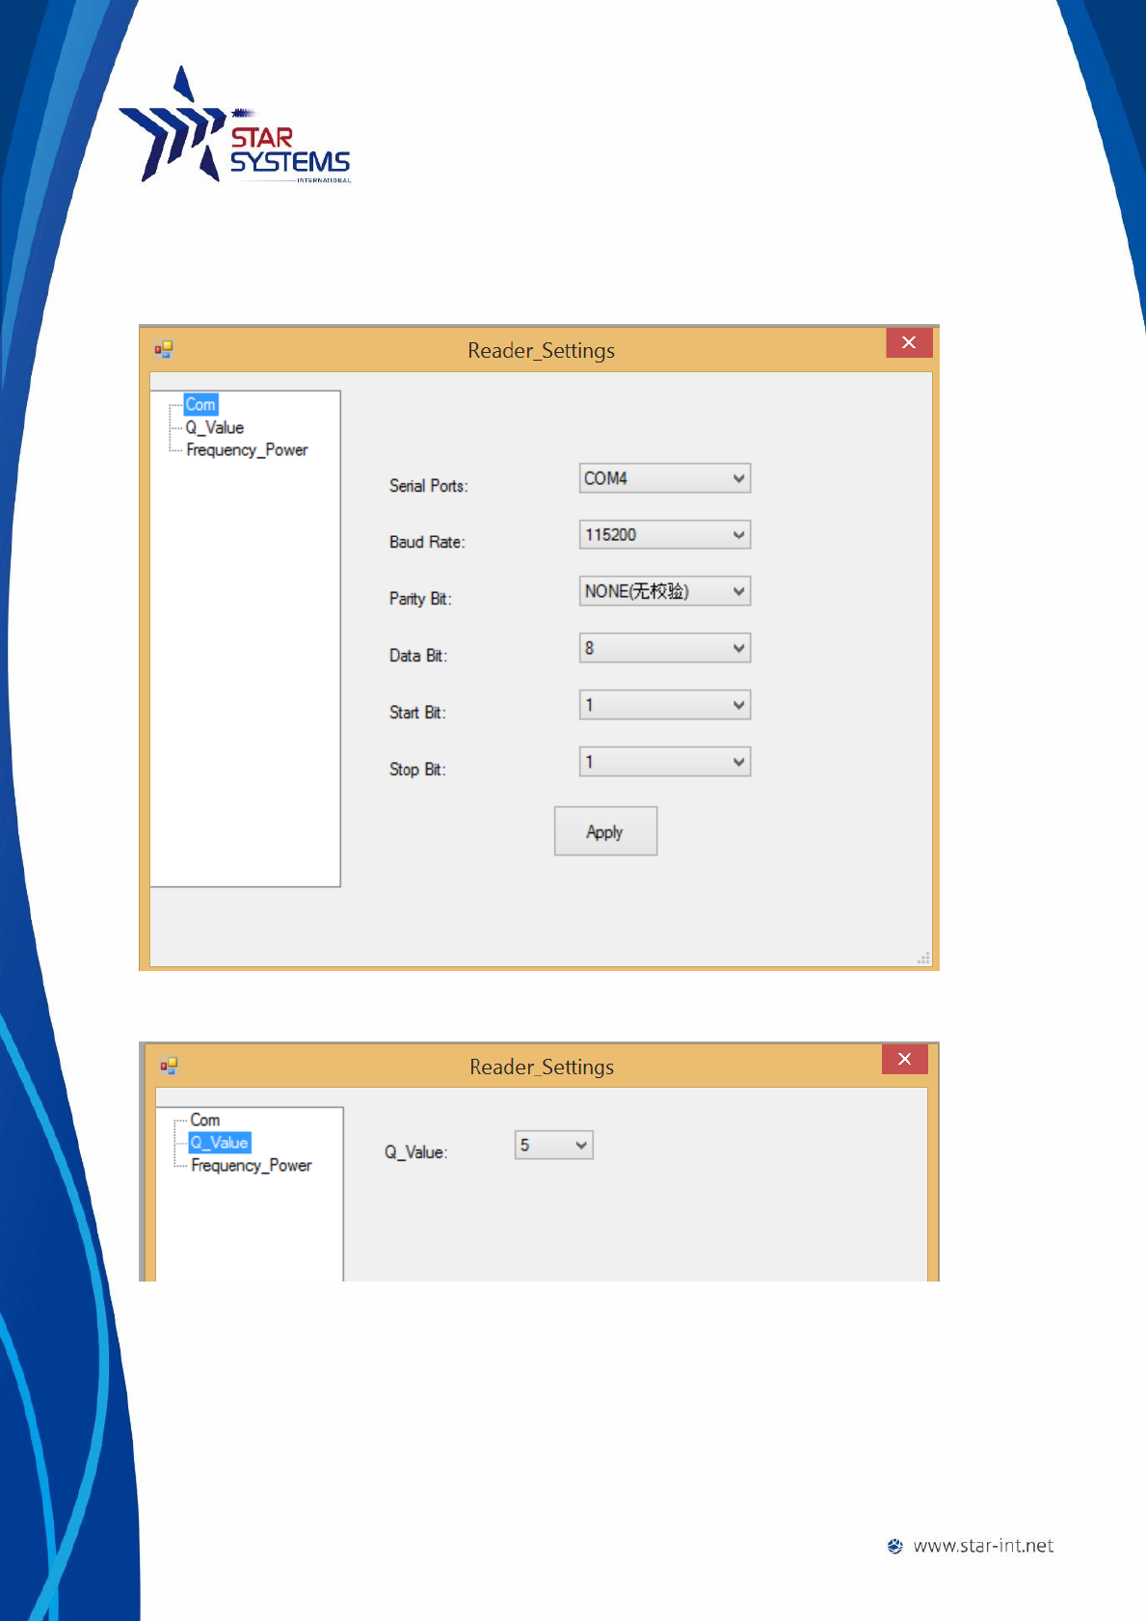The height and width of the screenshot is (1621, 1146).
Task: Close the lower Reader_Settings window
Action: pyautogui.click(x=904, y=1059)
